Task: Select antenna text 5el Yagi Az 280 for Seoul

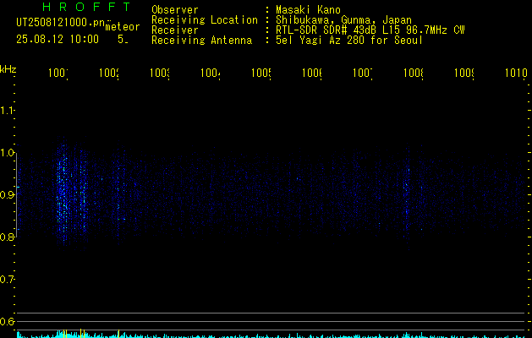Action: (349, 41)
